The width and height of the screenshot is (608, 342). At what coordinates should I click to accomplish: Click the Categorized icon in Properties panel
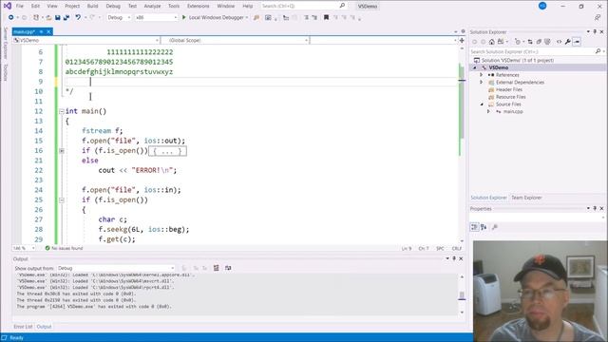tap(474, 227)
